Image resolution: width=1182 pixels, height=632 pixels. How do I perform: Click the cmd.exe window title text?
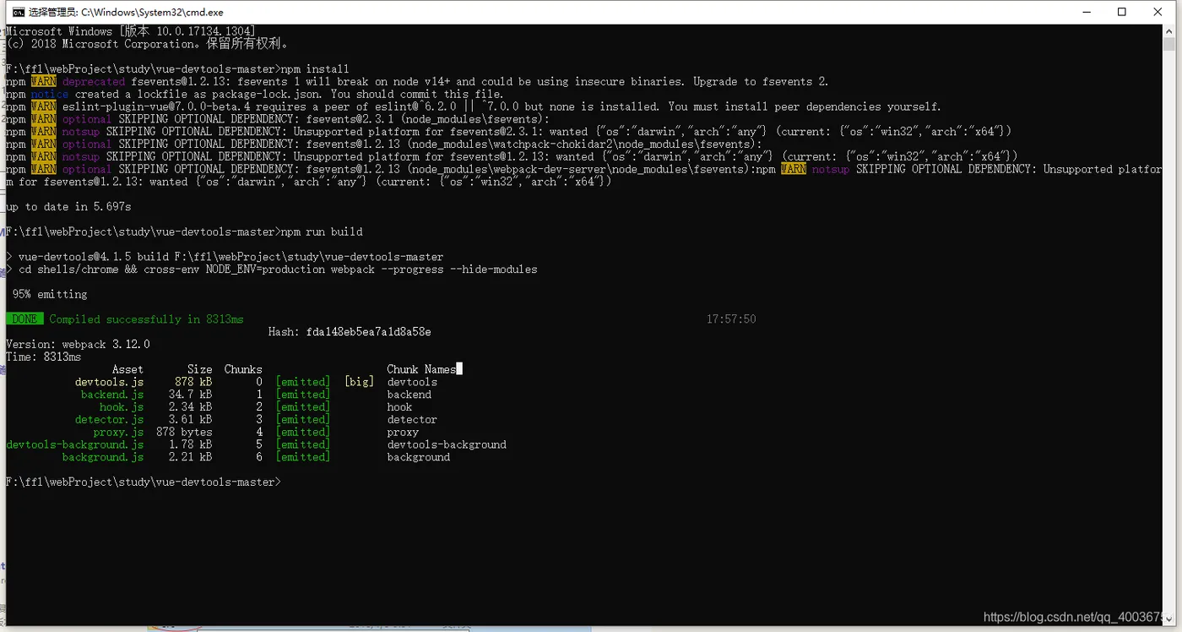(x=126, y=13)
